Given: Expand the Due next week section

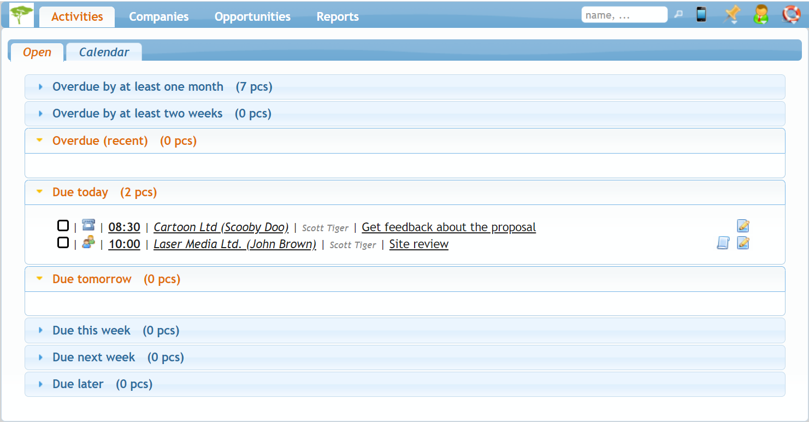Looking at the screenshot, I should click(93, 357).
